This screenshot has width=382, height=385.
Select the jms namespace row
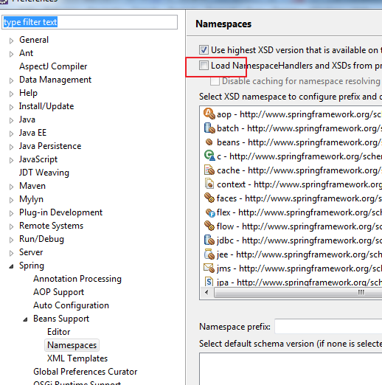pos(291,268)
